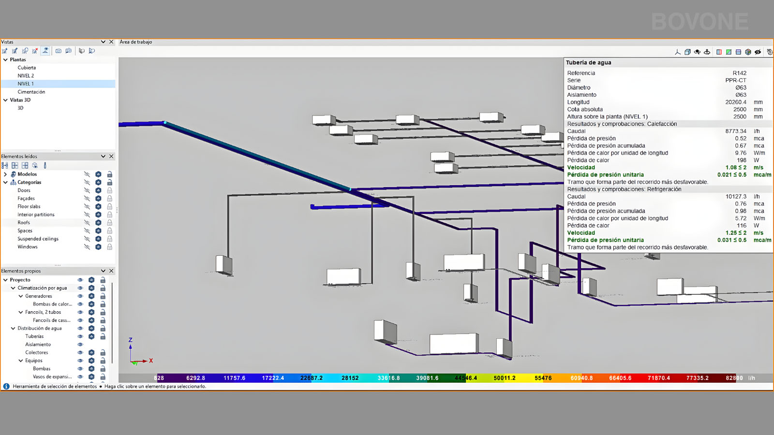The width and height of the screenshot is (774, 435).
Task: Click the info icon in Elementos leídos toolbar
Action: coord(45,165)
